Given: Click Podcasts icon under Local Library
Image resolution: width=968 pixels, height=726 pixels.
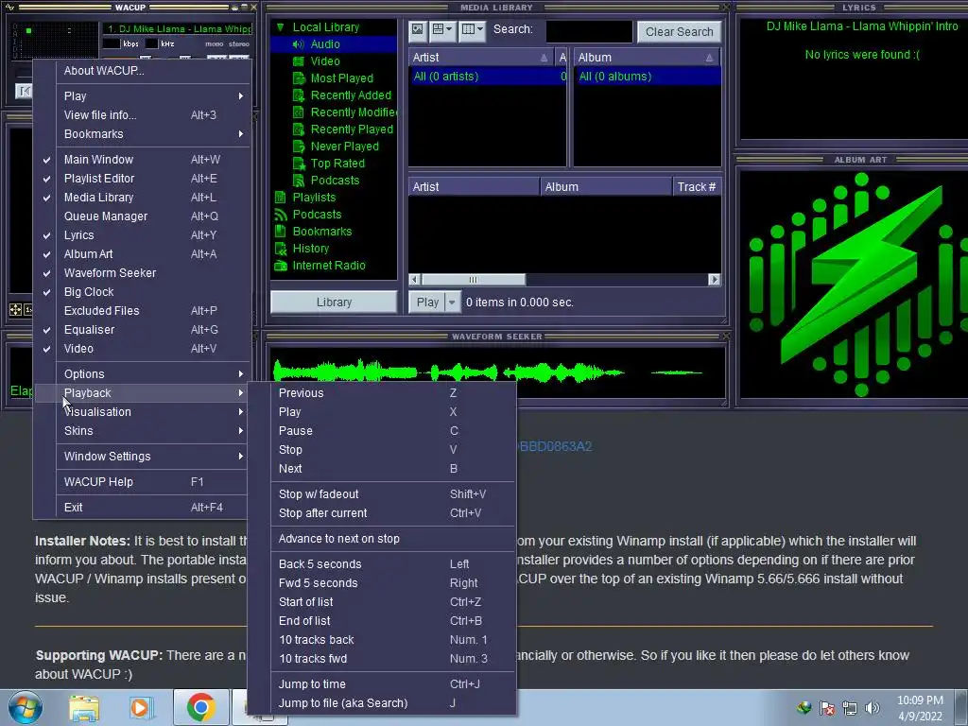Looking at the screenshot, I should coord(299,181).
